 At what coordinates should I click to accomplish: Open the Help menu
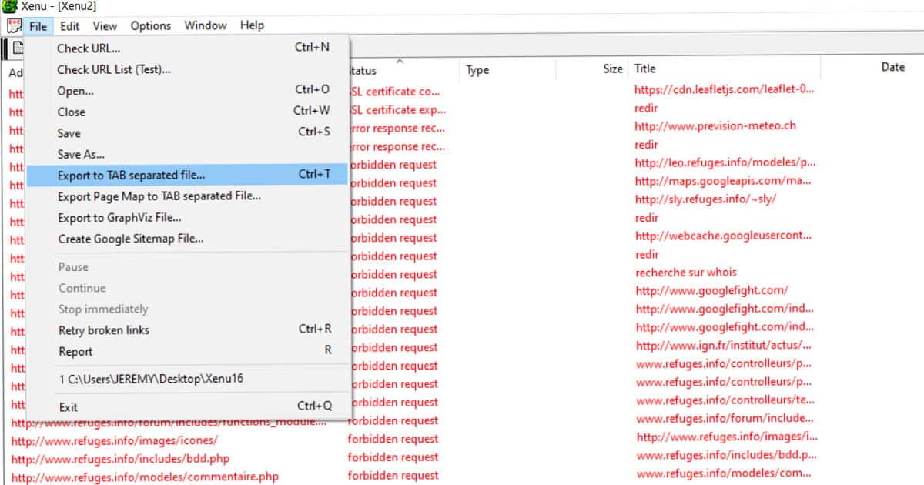(252, 25)
